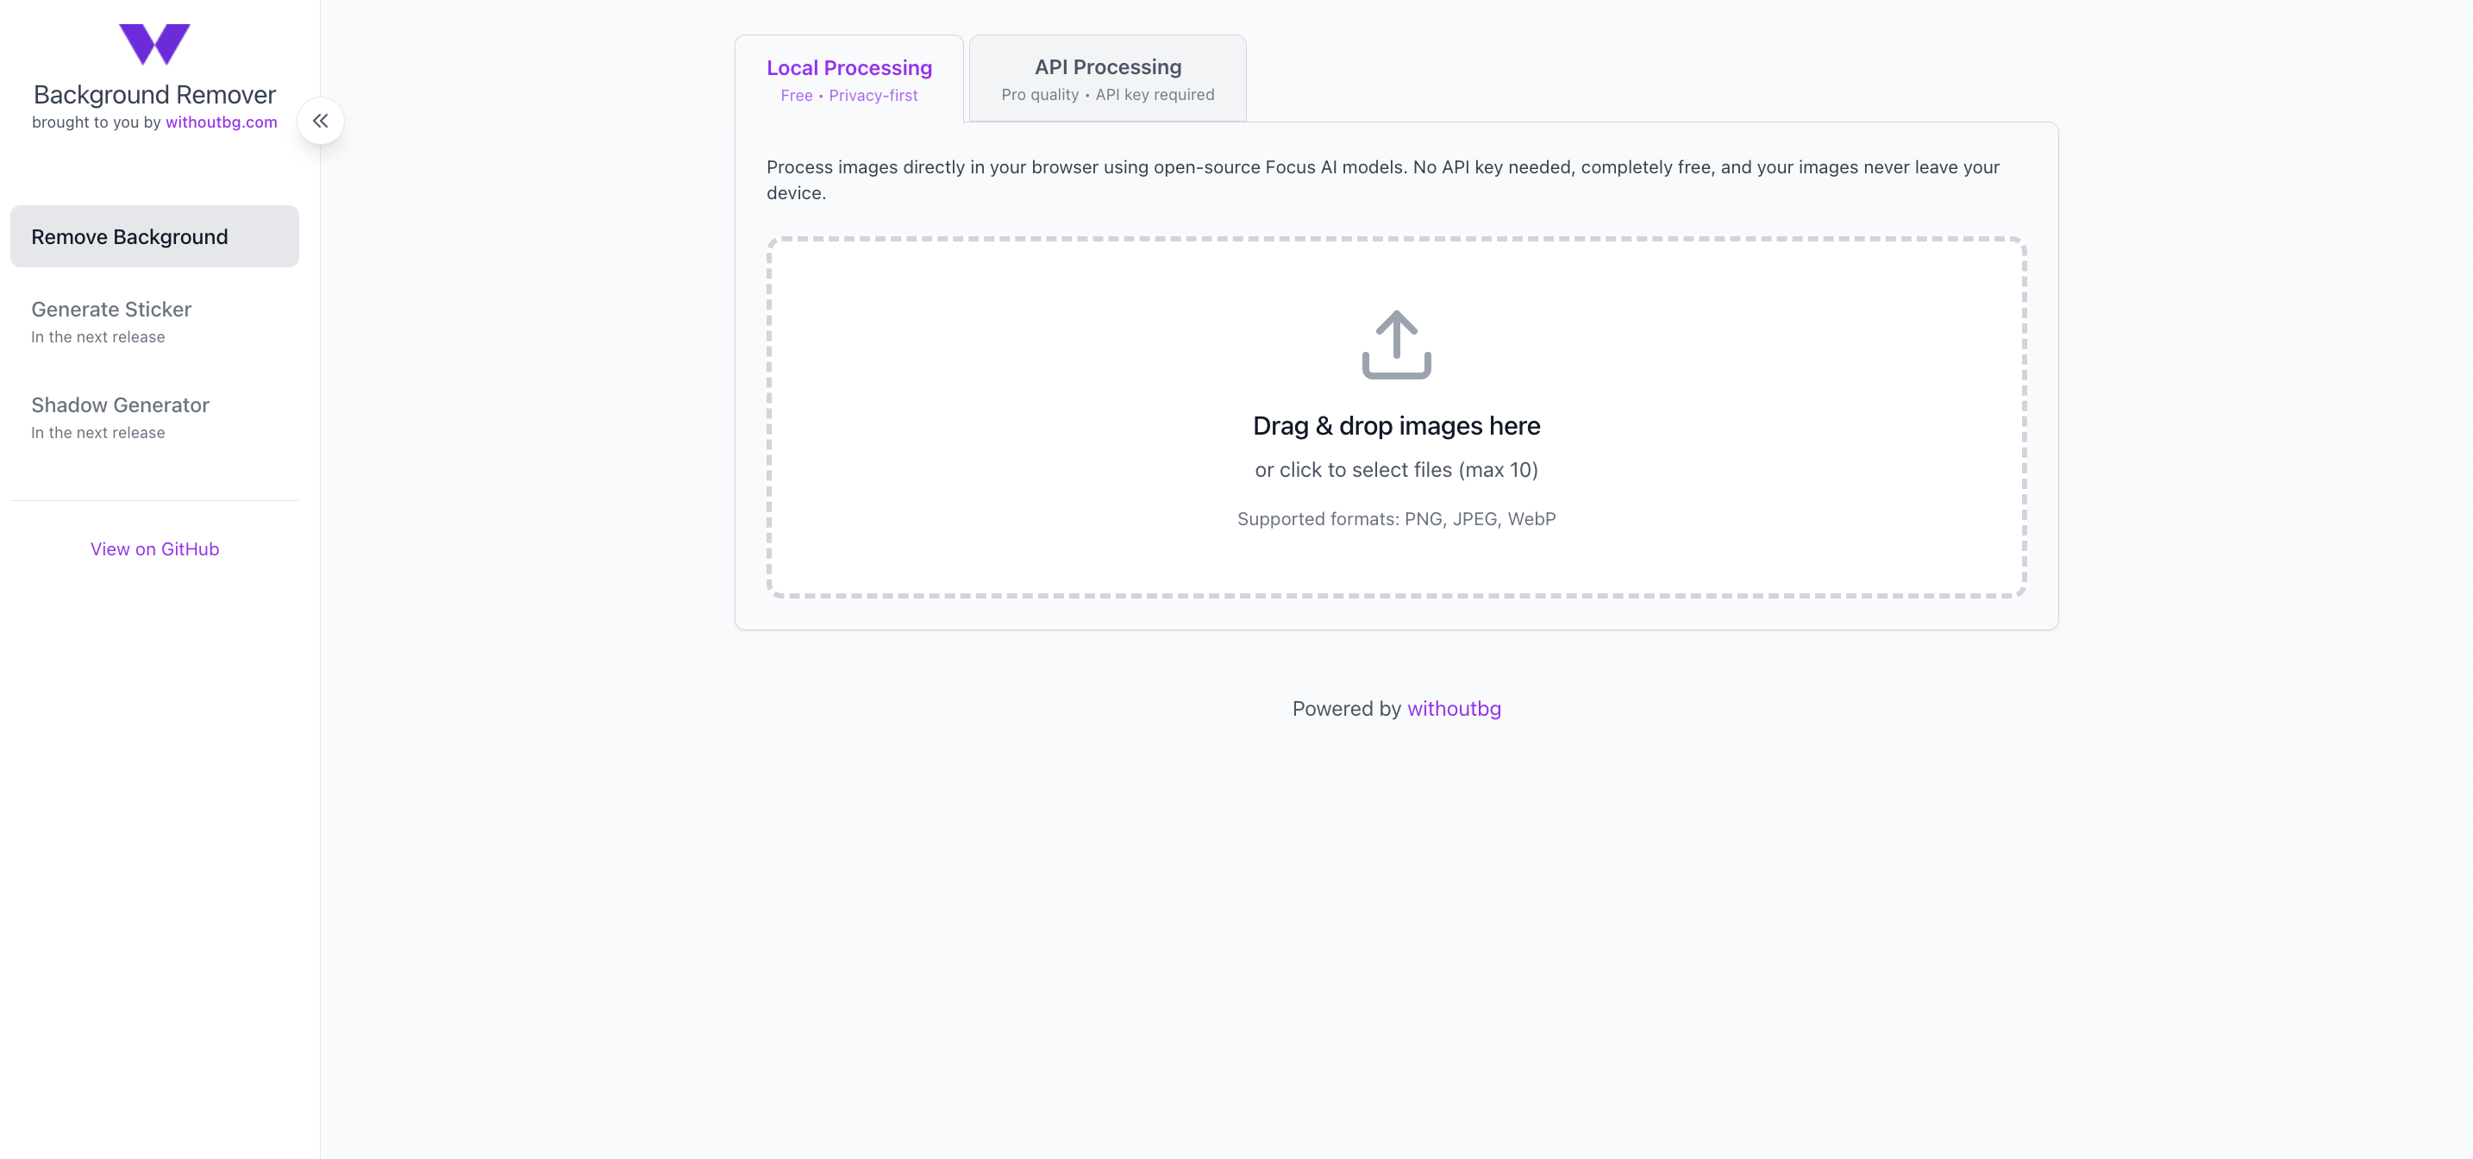The width and height of the screenshot is (2473, 1159).
Task: Open the View on GitHub link
Action: pos(154,549)
